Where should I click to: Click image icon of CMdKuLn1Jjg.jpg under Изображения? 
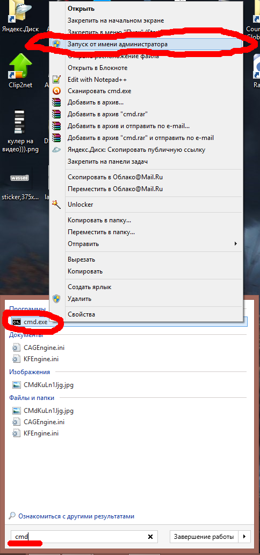click(17, 385)
